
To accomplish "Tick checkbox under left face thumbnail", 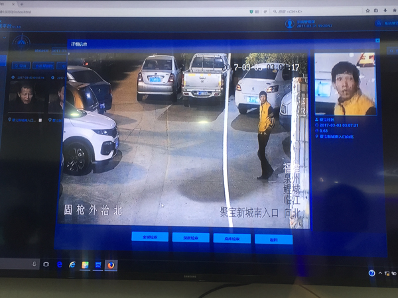I will 41,121.
